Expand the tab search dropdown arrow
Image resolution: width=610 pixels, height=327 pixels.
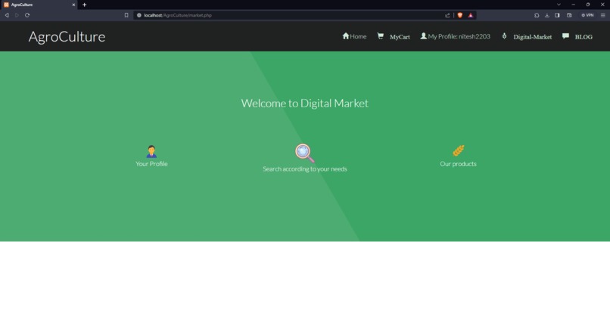pyautogui.click(x=559, y=5)
